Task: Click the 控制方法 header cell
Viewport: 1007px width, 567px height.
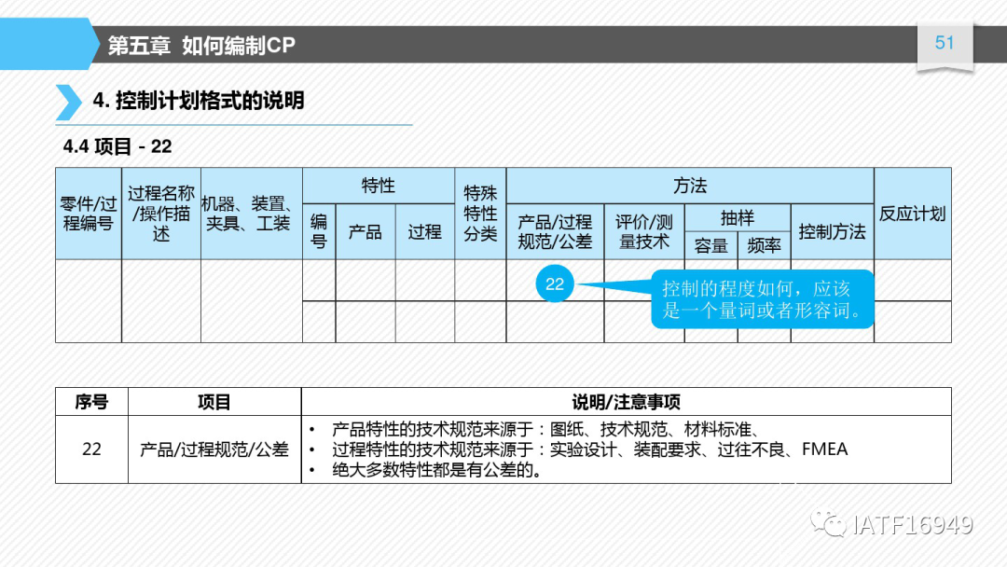Action: coord(833,232)
